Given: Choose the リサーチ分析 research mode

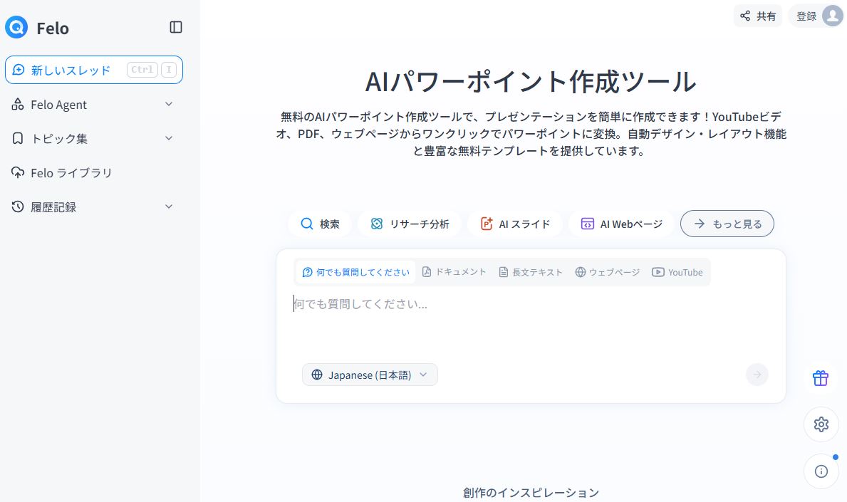Looking at the screenshot, I should (x=410, y=224).
